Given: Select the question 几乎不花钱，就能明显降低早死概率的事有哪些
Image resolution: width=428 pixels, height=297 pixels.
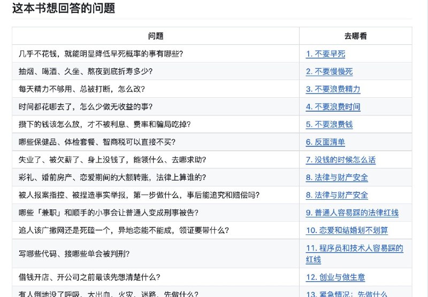Looking at the screenshot, I should tap(101, 53).
